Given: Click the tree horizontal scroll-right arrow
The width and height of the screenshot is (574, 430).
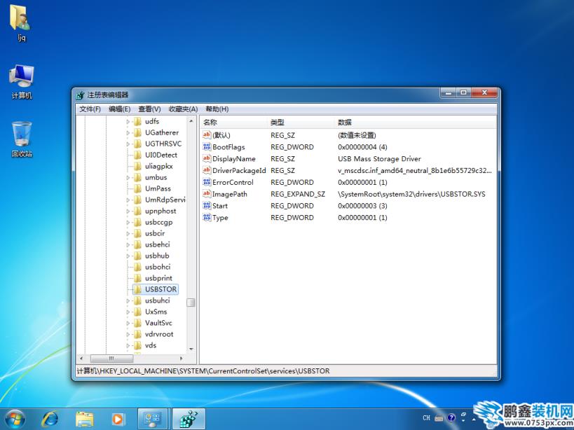Looking at the screenshot, I should tap(181, 359).
